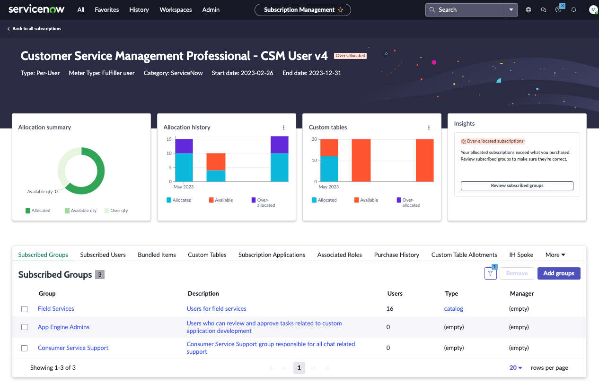Open the All menu
Viewport: 599px width, 383px height.
click(81, 9)
